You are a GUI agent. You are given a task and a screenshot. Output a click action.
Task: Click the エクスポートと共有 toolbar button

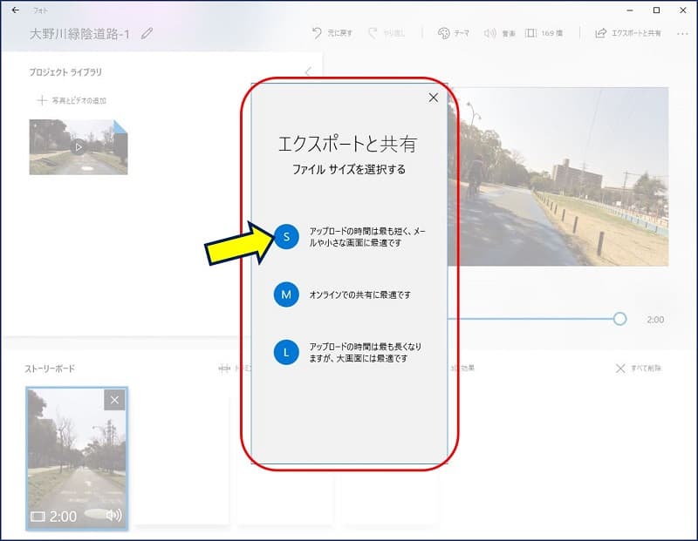coord(627,33)
